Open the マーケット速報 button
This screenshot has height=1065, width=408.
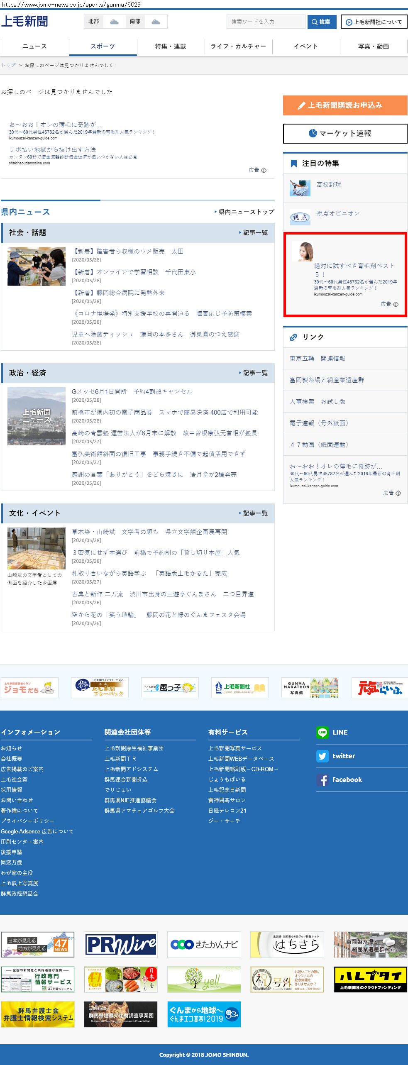(x=345, y=133)
